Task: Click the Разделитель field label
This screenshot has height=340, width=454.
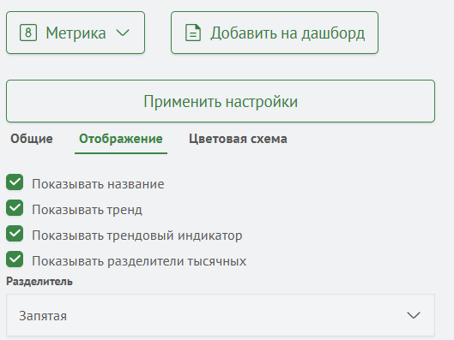Action: coord(39,282)
